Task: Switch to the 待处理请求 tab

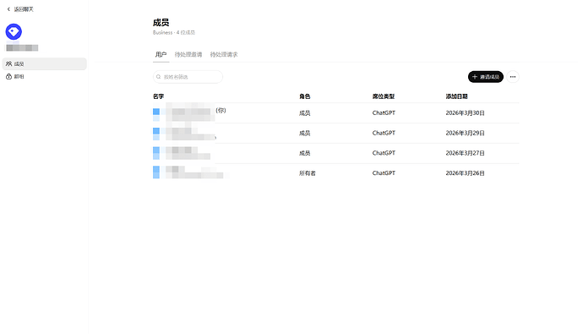Action: tap(224, 55)
